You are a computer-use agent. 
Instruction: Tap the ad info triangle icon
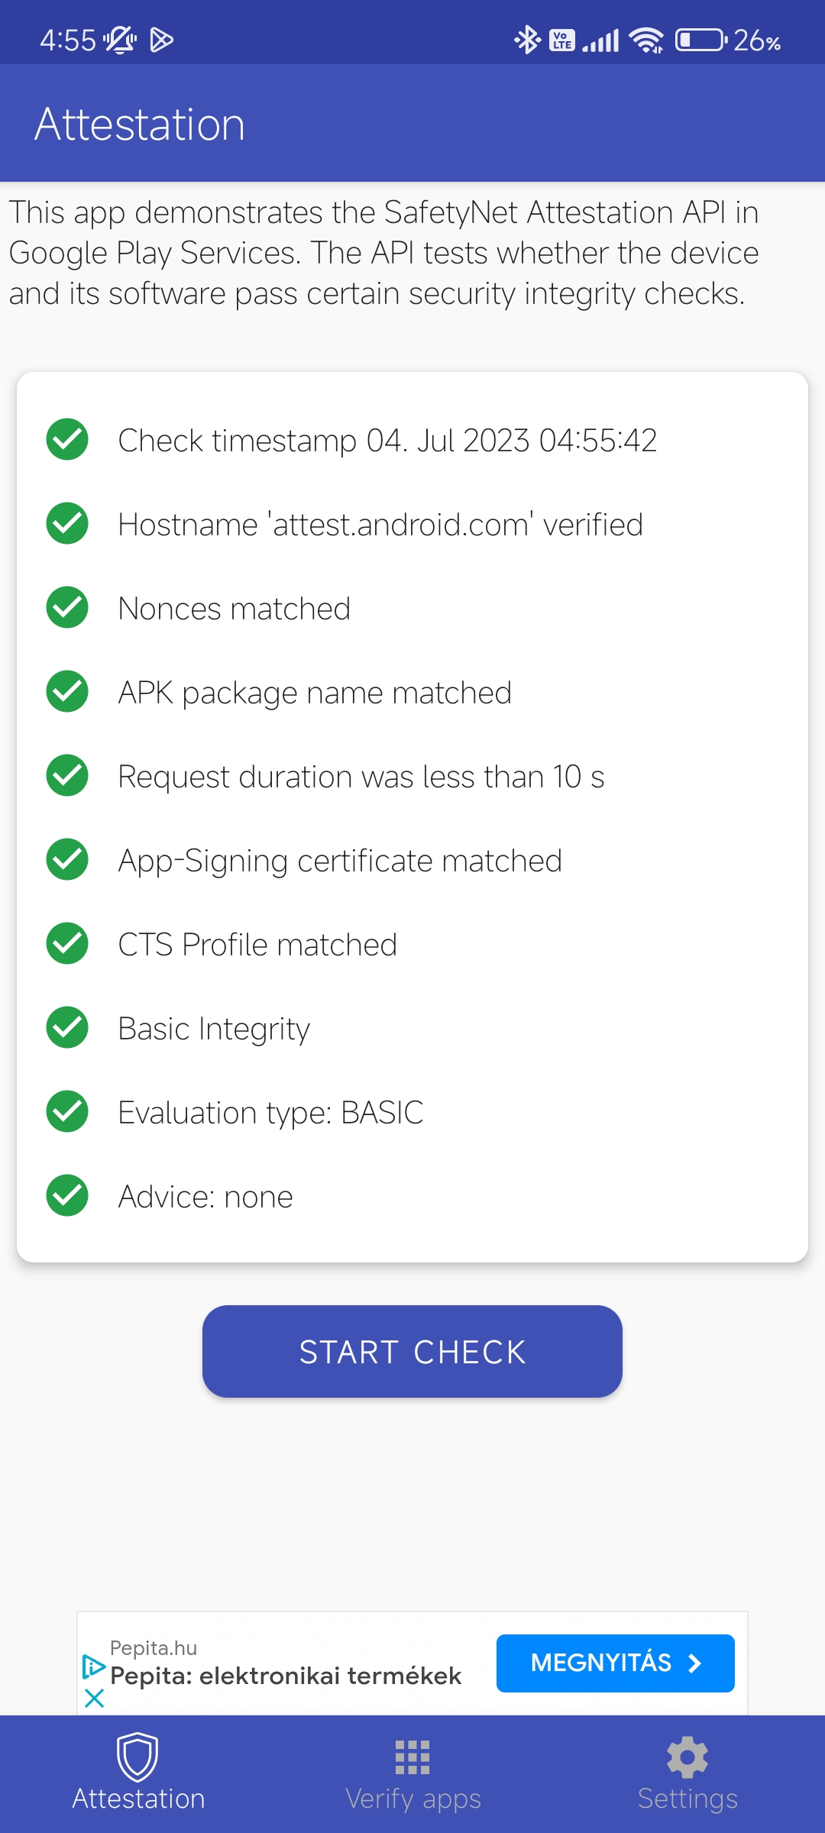(93, 1667)
